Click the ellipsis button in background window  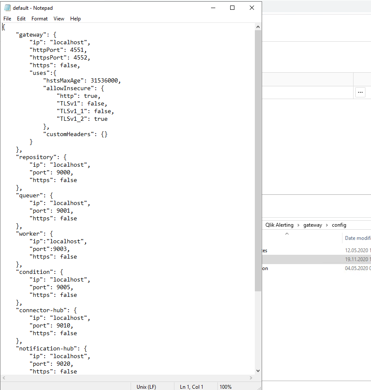tap(360, 92)
